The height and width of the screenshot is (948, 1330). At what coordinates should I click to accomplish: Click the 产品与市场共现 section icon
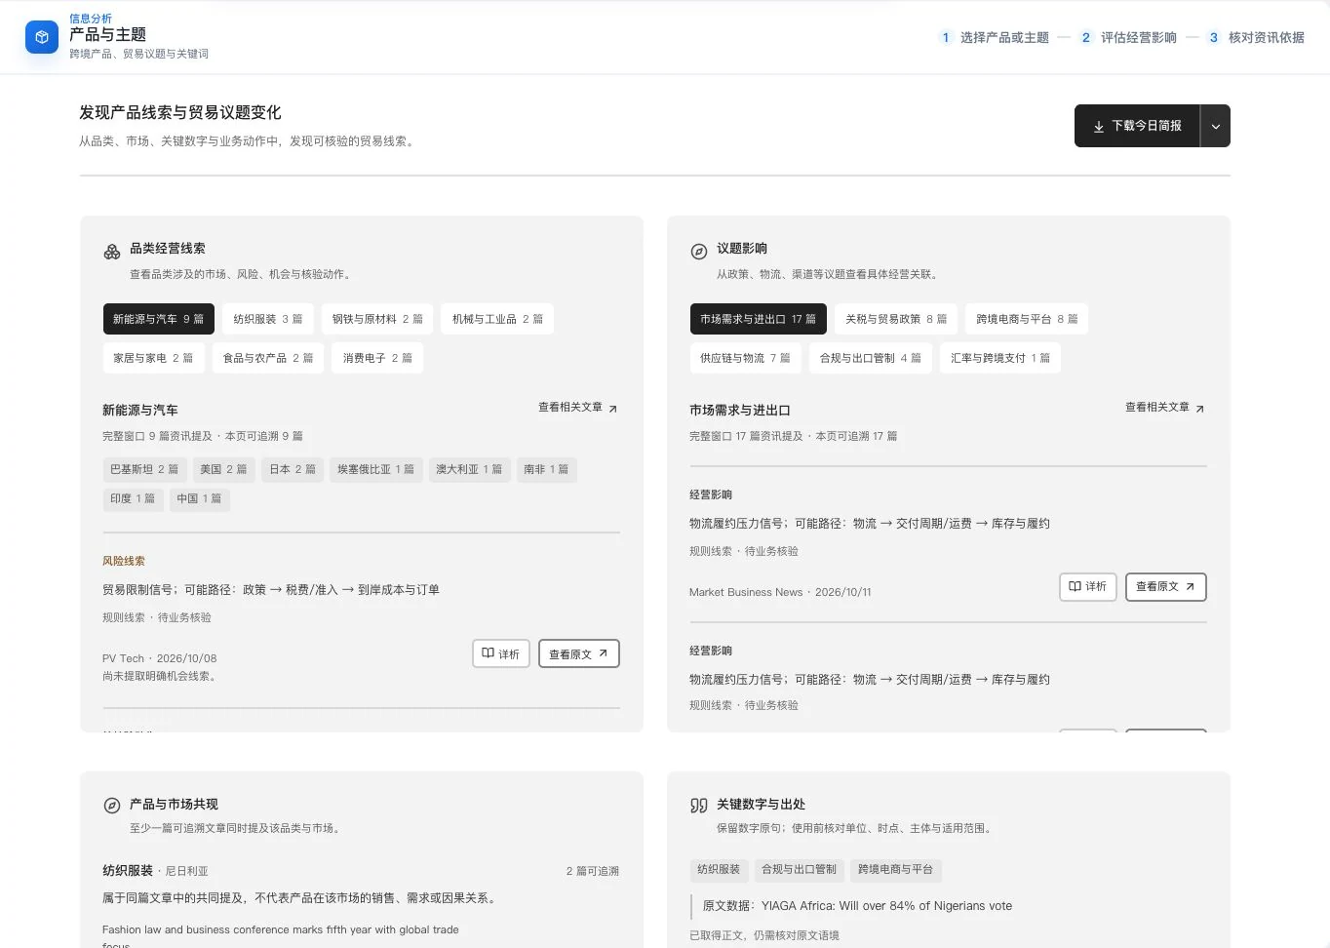[x=112, y=806]
